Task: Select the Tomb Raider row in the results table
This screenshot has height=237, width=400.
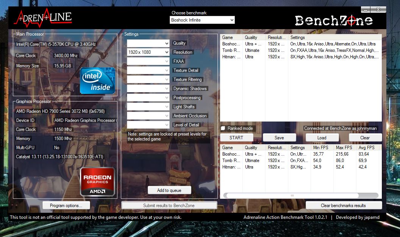Action: pos(300,160)
